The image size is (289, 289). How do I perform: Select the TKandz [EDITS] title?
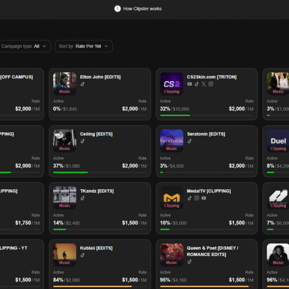[97, 191]
